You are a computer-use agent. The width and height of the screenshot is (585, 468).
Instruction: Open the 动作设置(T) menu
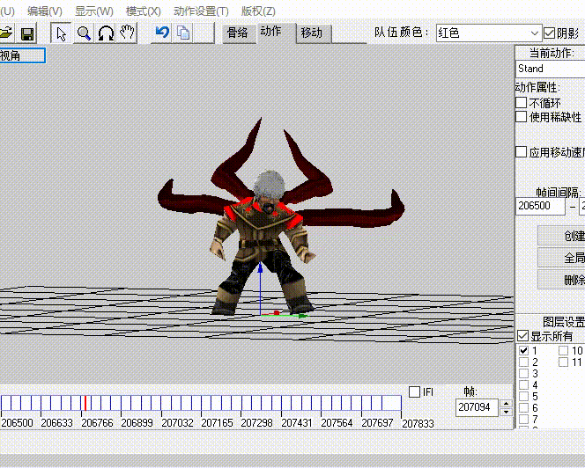(x=201, y=11)
